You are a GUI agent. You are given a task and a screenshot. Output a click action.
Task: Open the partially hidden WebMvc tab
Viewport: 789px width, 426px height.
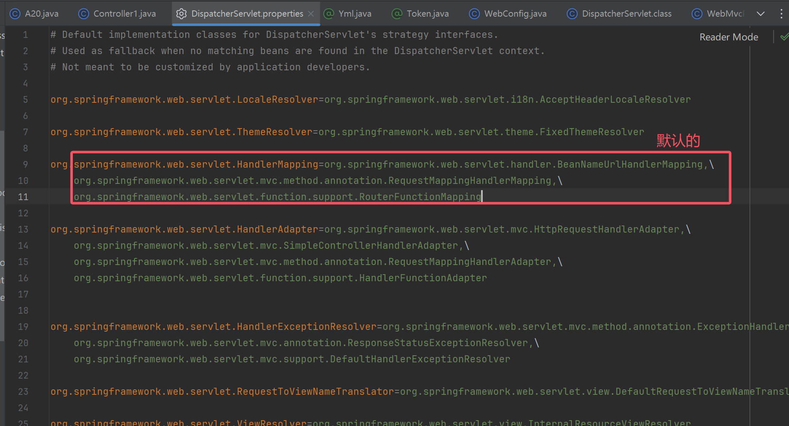tap(718, 14)
